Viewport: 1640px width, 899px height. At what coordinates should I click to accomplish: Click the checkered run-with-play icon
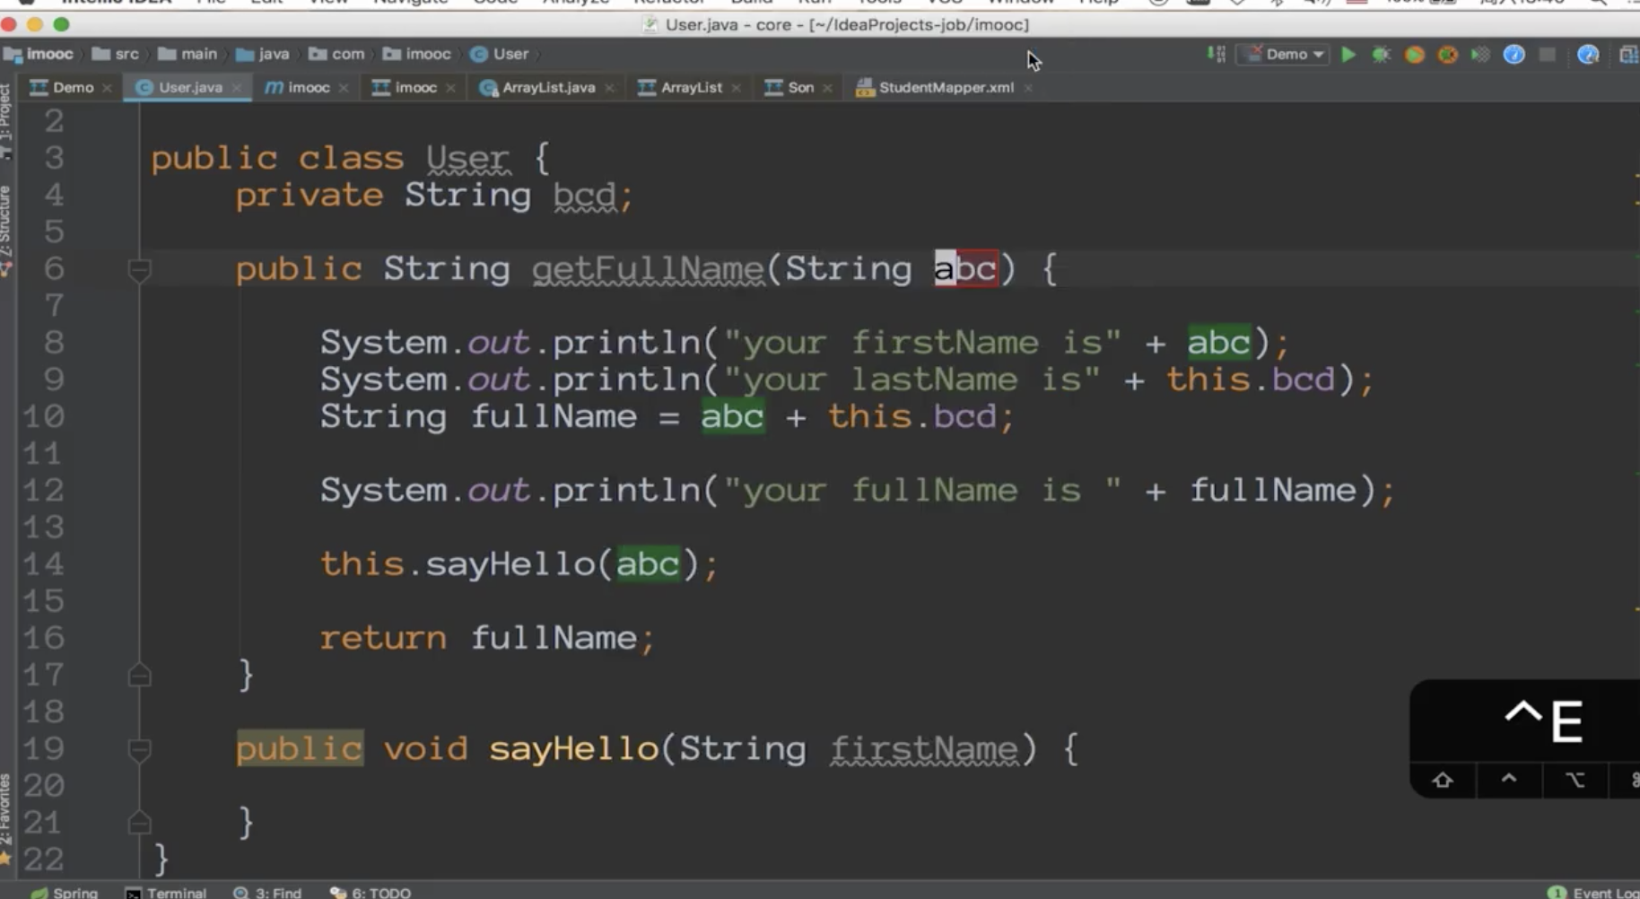coord(1480,55)
